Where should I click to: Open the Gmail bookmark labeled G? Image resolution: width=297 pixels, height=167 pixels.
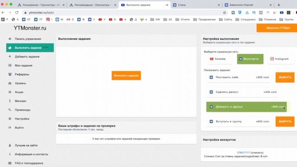70,19
